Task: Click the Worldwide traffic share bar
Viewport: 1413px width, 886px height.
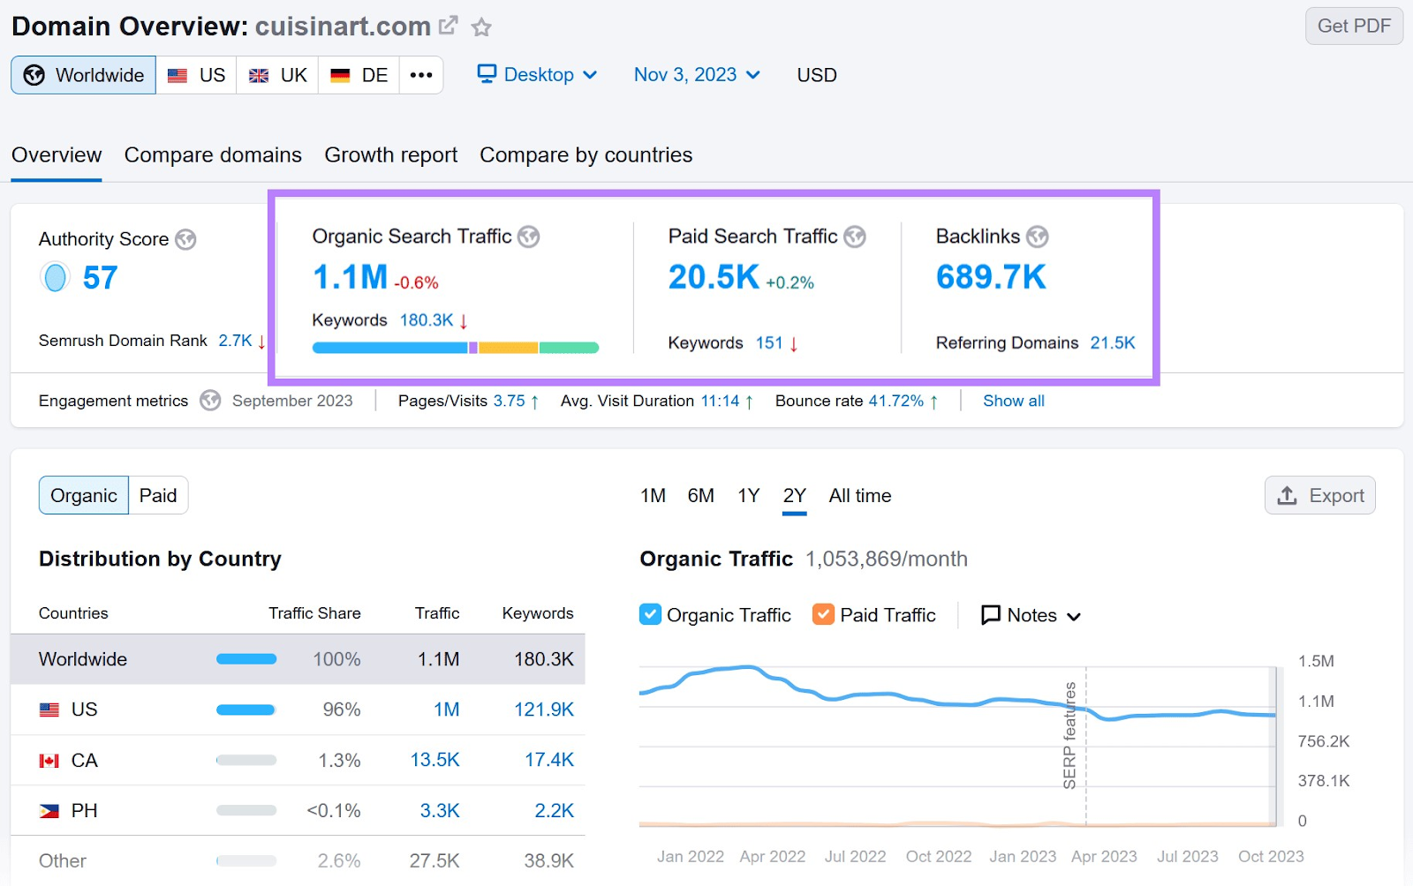Action: coord(246,659)
